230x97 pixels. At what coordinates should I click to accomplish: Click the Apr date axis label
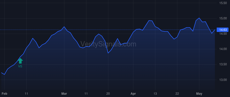(x=133, y=94)
